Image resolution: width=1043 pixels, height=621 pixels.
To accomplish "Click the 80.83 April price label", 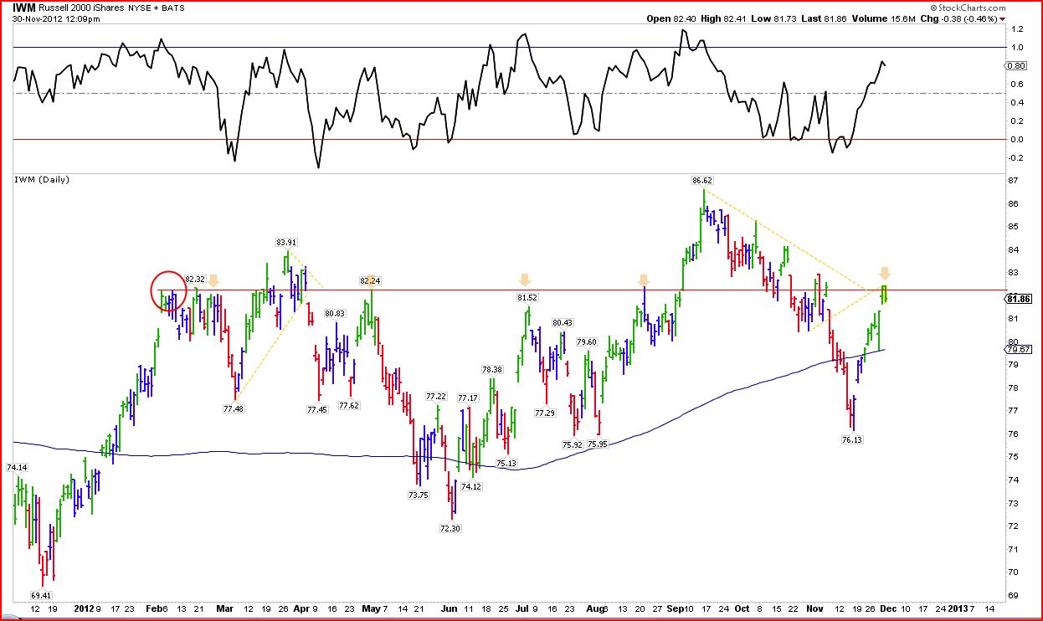I will click(x=335, y=313).
